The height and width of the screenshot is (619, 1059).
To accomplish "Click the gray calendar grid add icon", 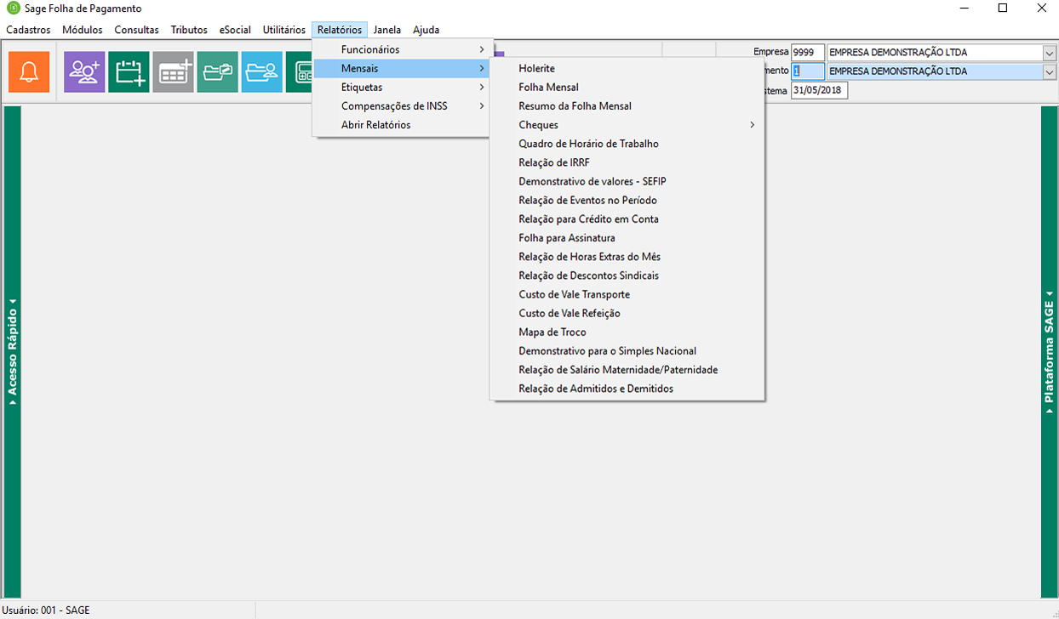I will (x=173, y=72).
